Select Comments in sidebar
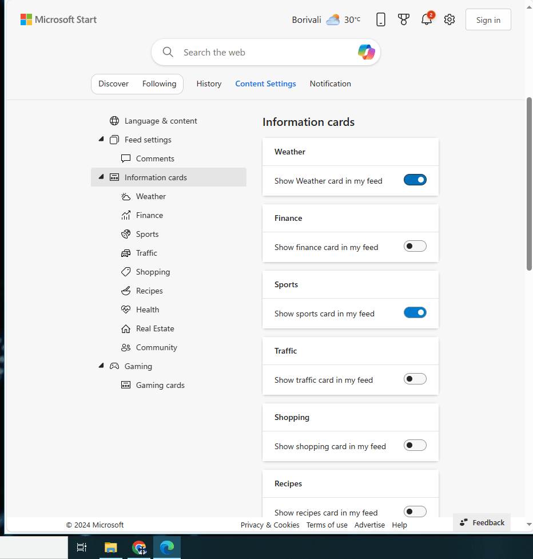 pos(169,158)
